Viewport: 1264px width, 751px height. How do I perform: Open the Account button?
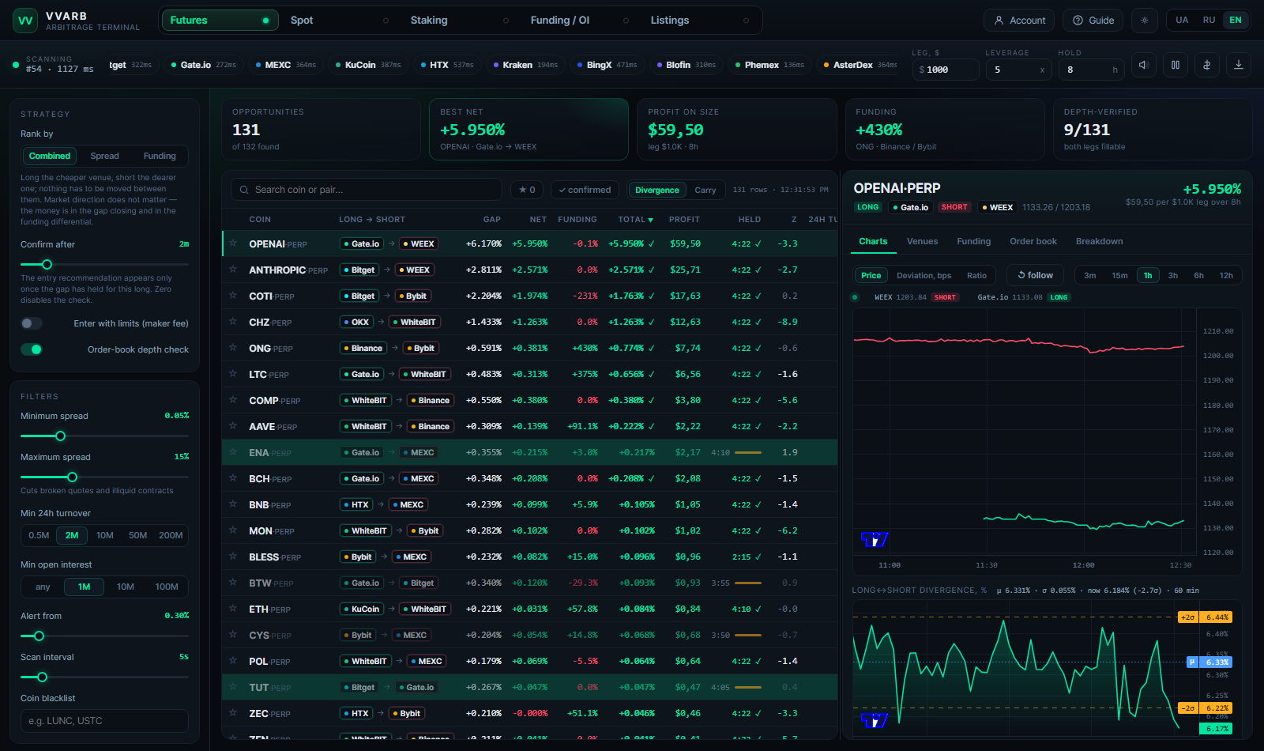click(1020, 21)
